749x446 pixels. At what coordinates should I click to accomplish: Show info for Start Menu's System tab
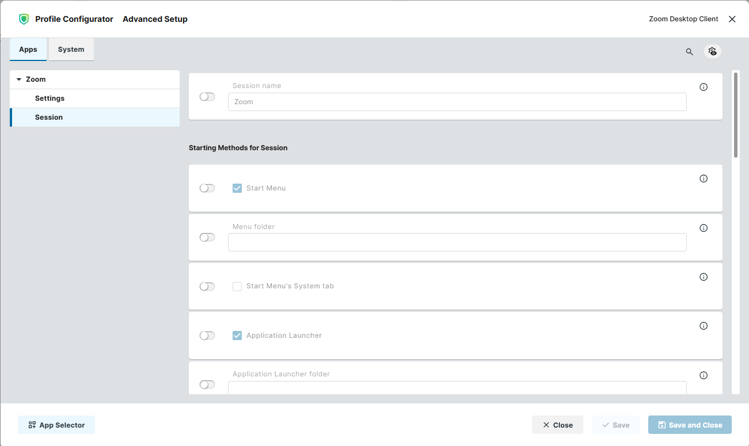704,277
